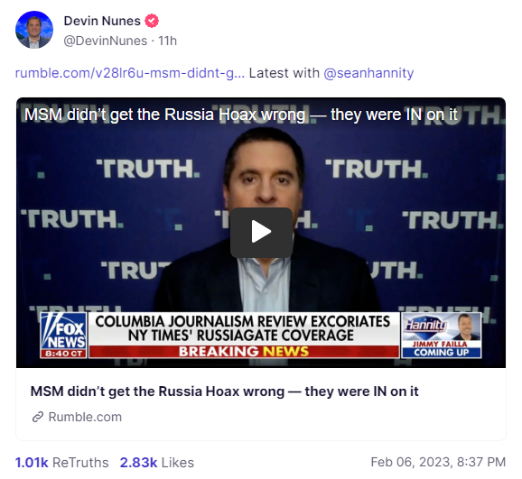The width and height of the screenshot is (522, 479).
Task: Click the link card headline text
Action: (x=224, y=391)
